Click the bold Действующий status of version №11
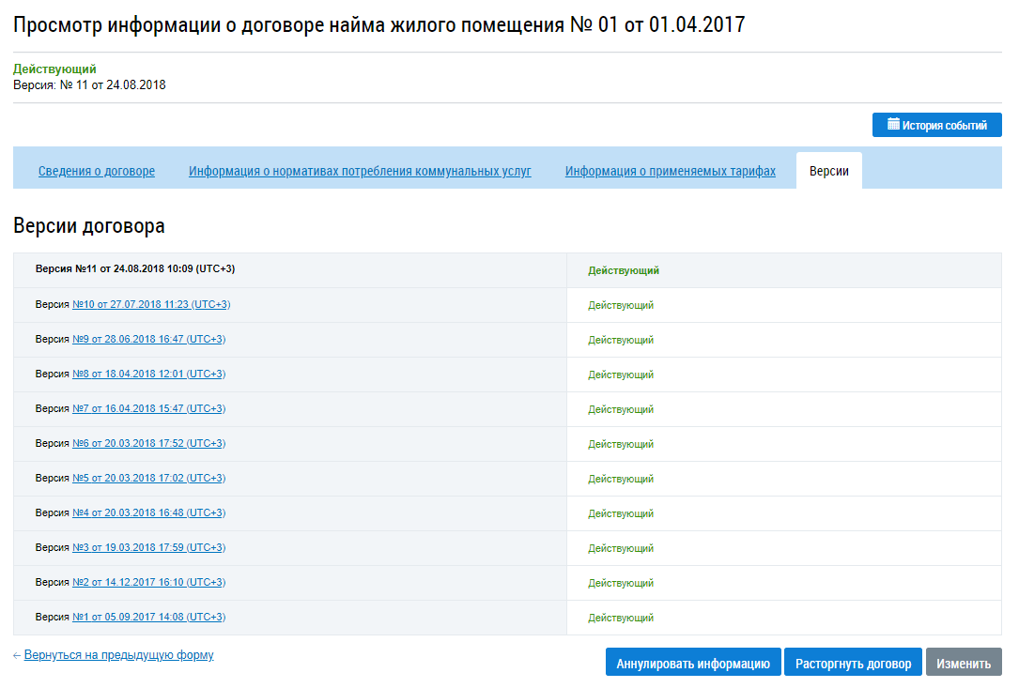 click(624, 271)
